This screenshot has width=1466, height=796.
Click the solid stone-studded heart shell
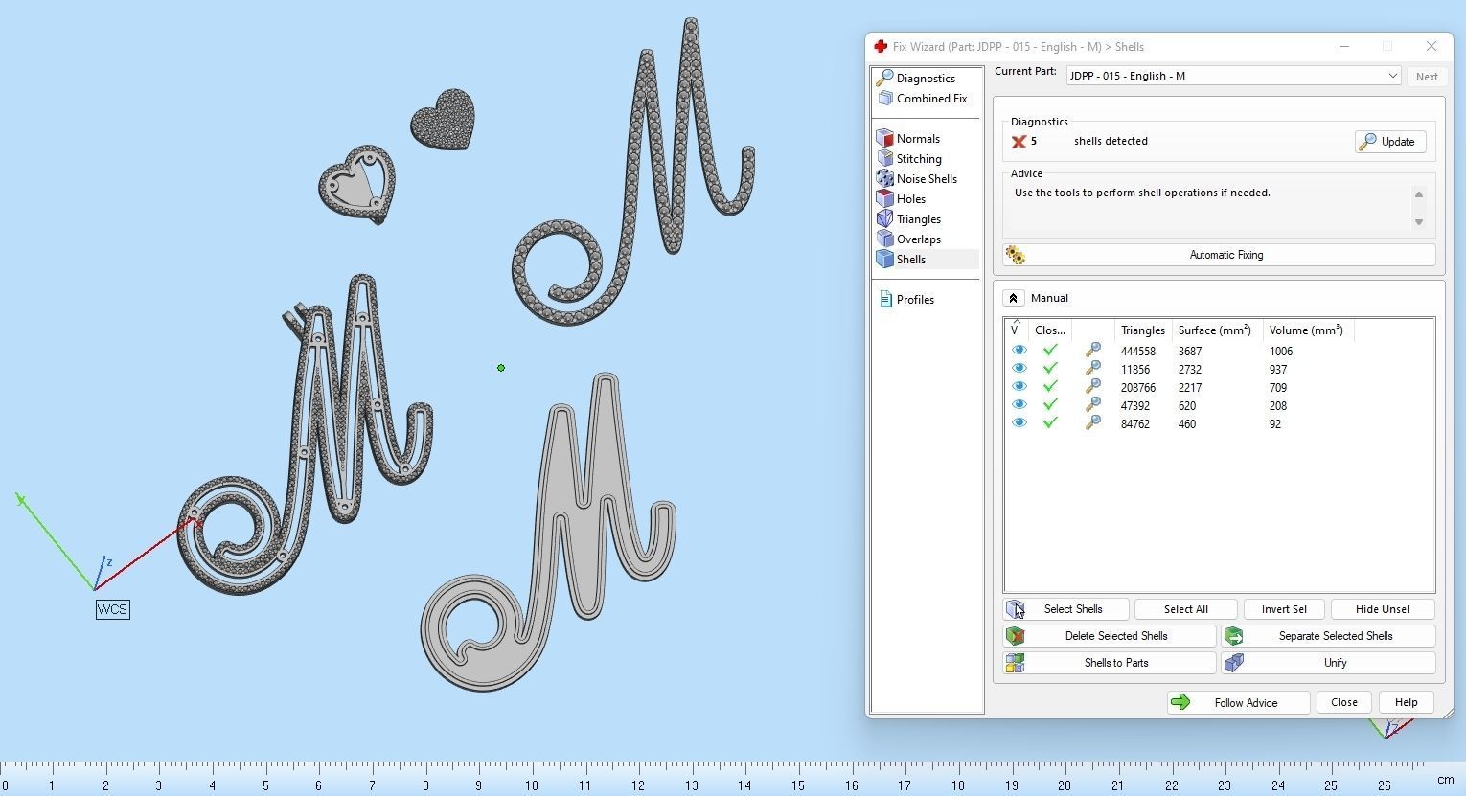pyautogui.click(x=443, y=120)
